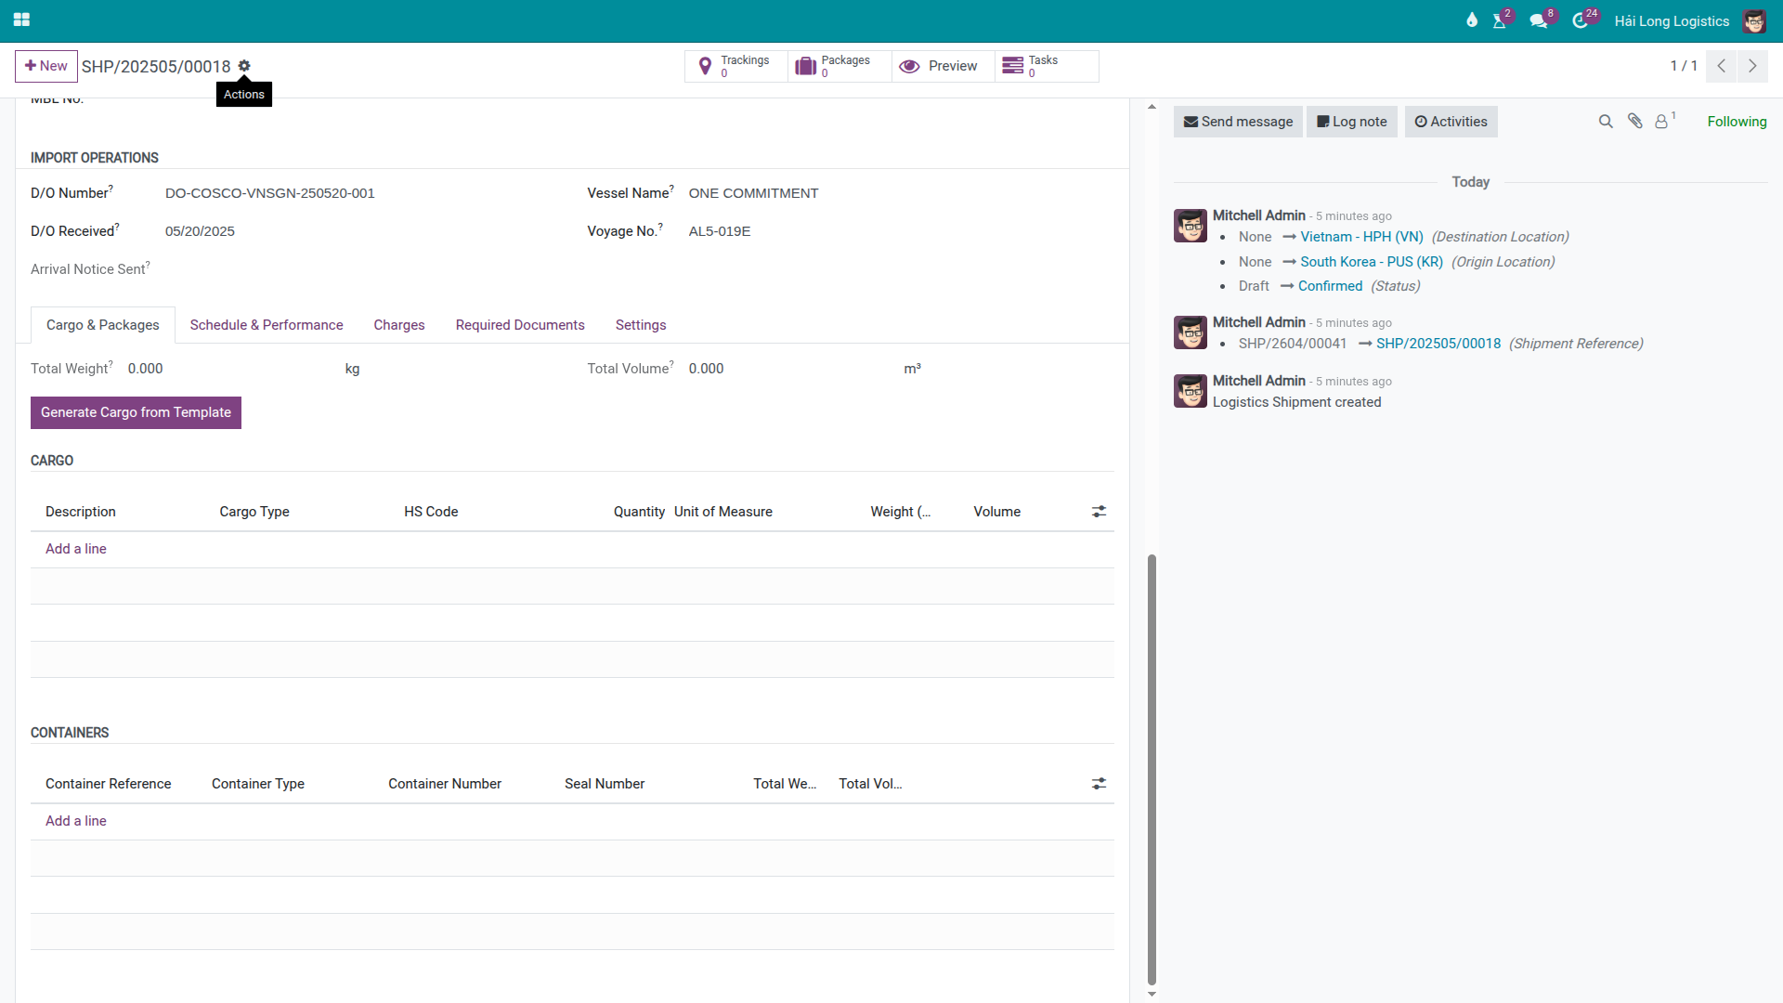The image size is (1783, 1003).
Task: Sort Cargo table by Unit of Measure column
Action: pos(723,512)
